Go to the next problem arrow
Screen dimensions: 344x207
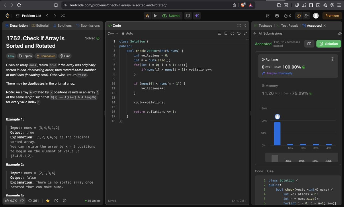(x=55, y=16)
